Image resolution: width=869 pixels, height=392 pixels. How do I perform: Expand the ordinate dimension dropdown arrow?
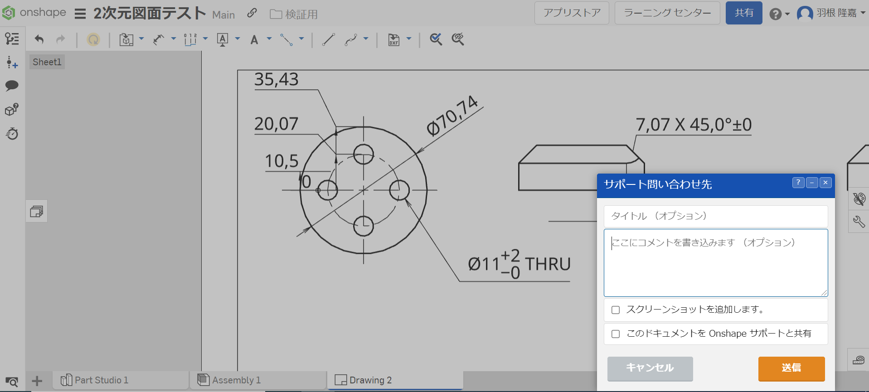pos(205,39)
